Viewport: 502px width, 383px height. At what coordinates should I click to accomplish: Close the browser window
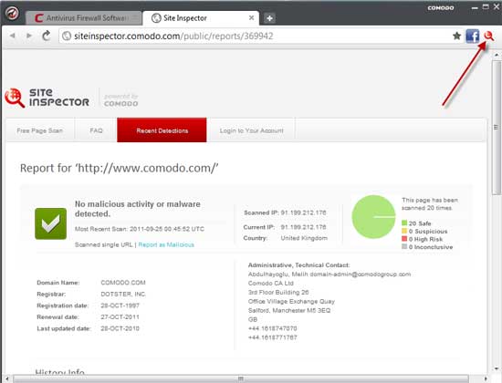click(x=497, y=6)
